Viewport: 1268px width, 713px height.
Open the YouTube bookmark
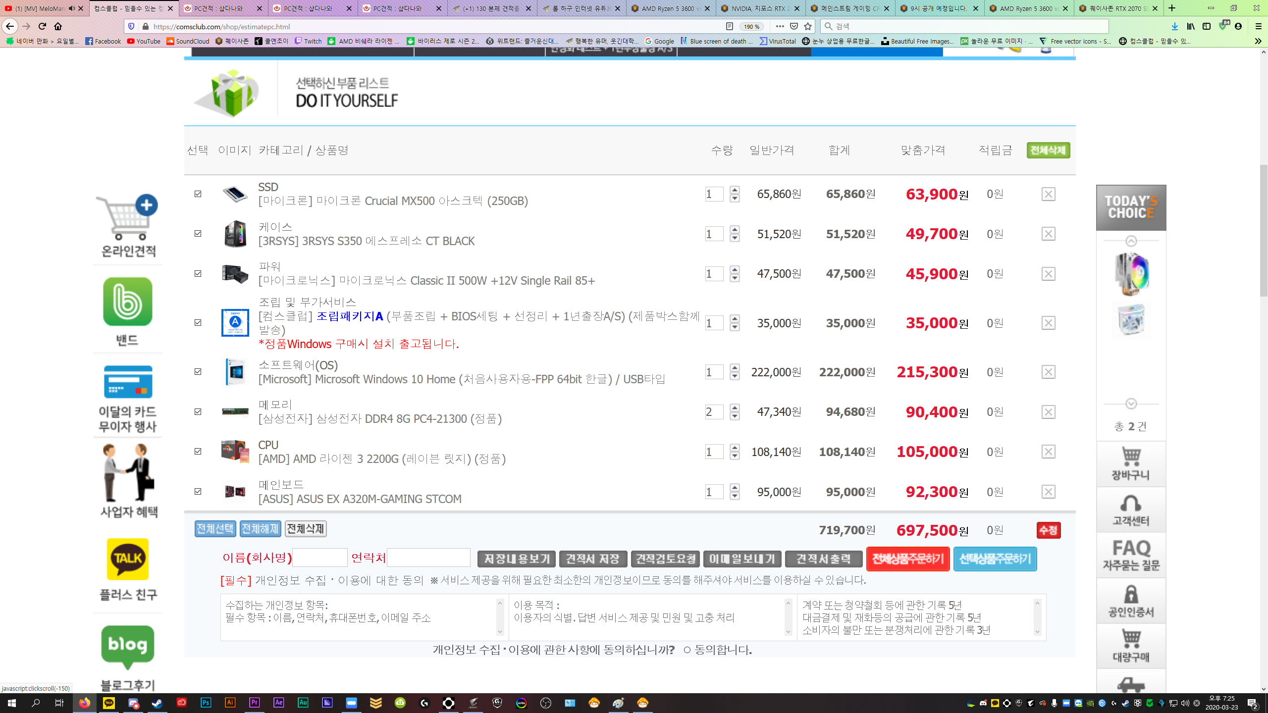[x=144, y=41]
